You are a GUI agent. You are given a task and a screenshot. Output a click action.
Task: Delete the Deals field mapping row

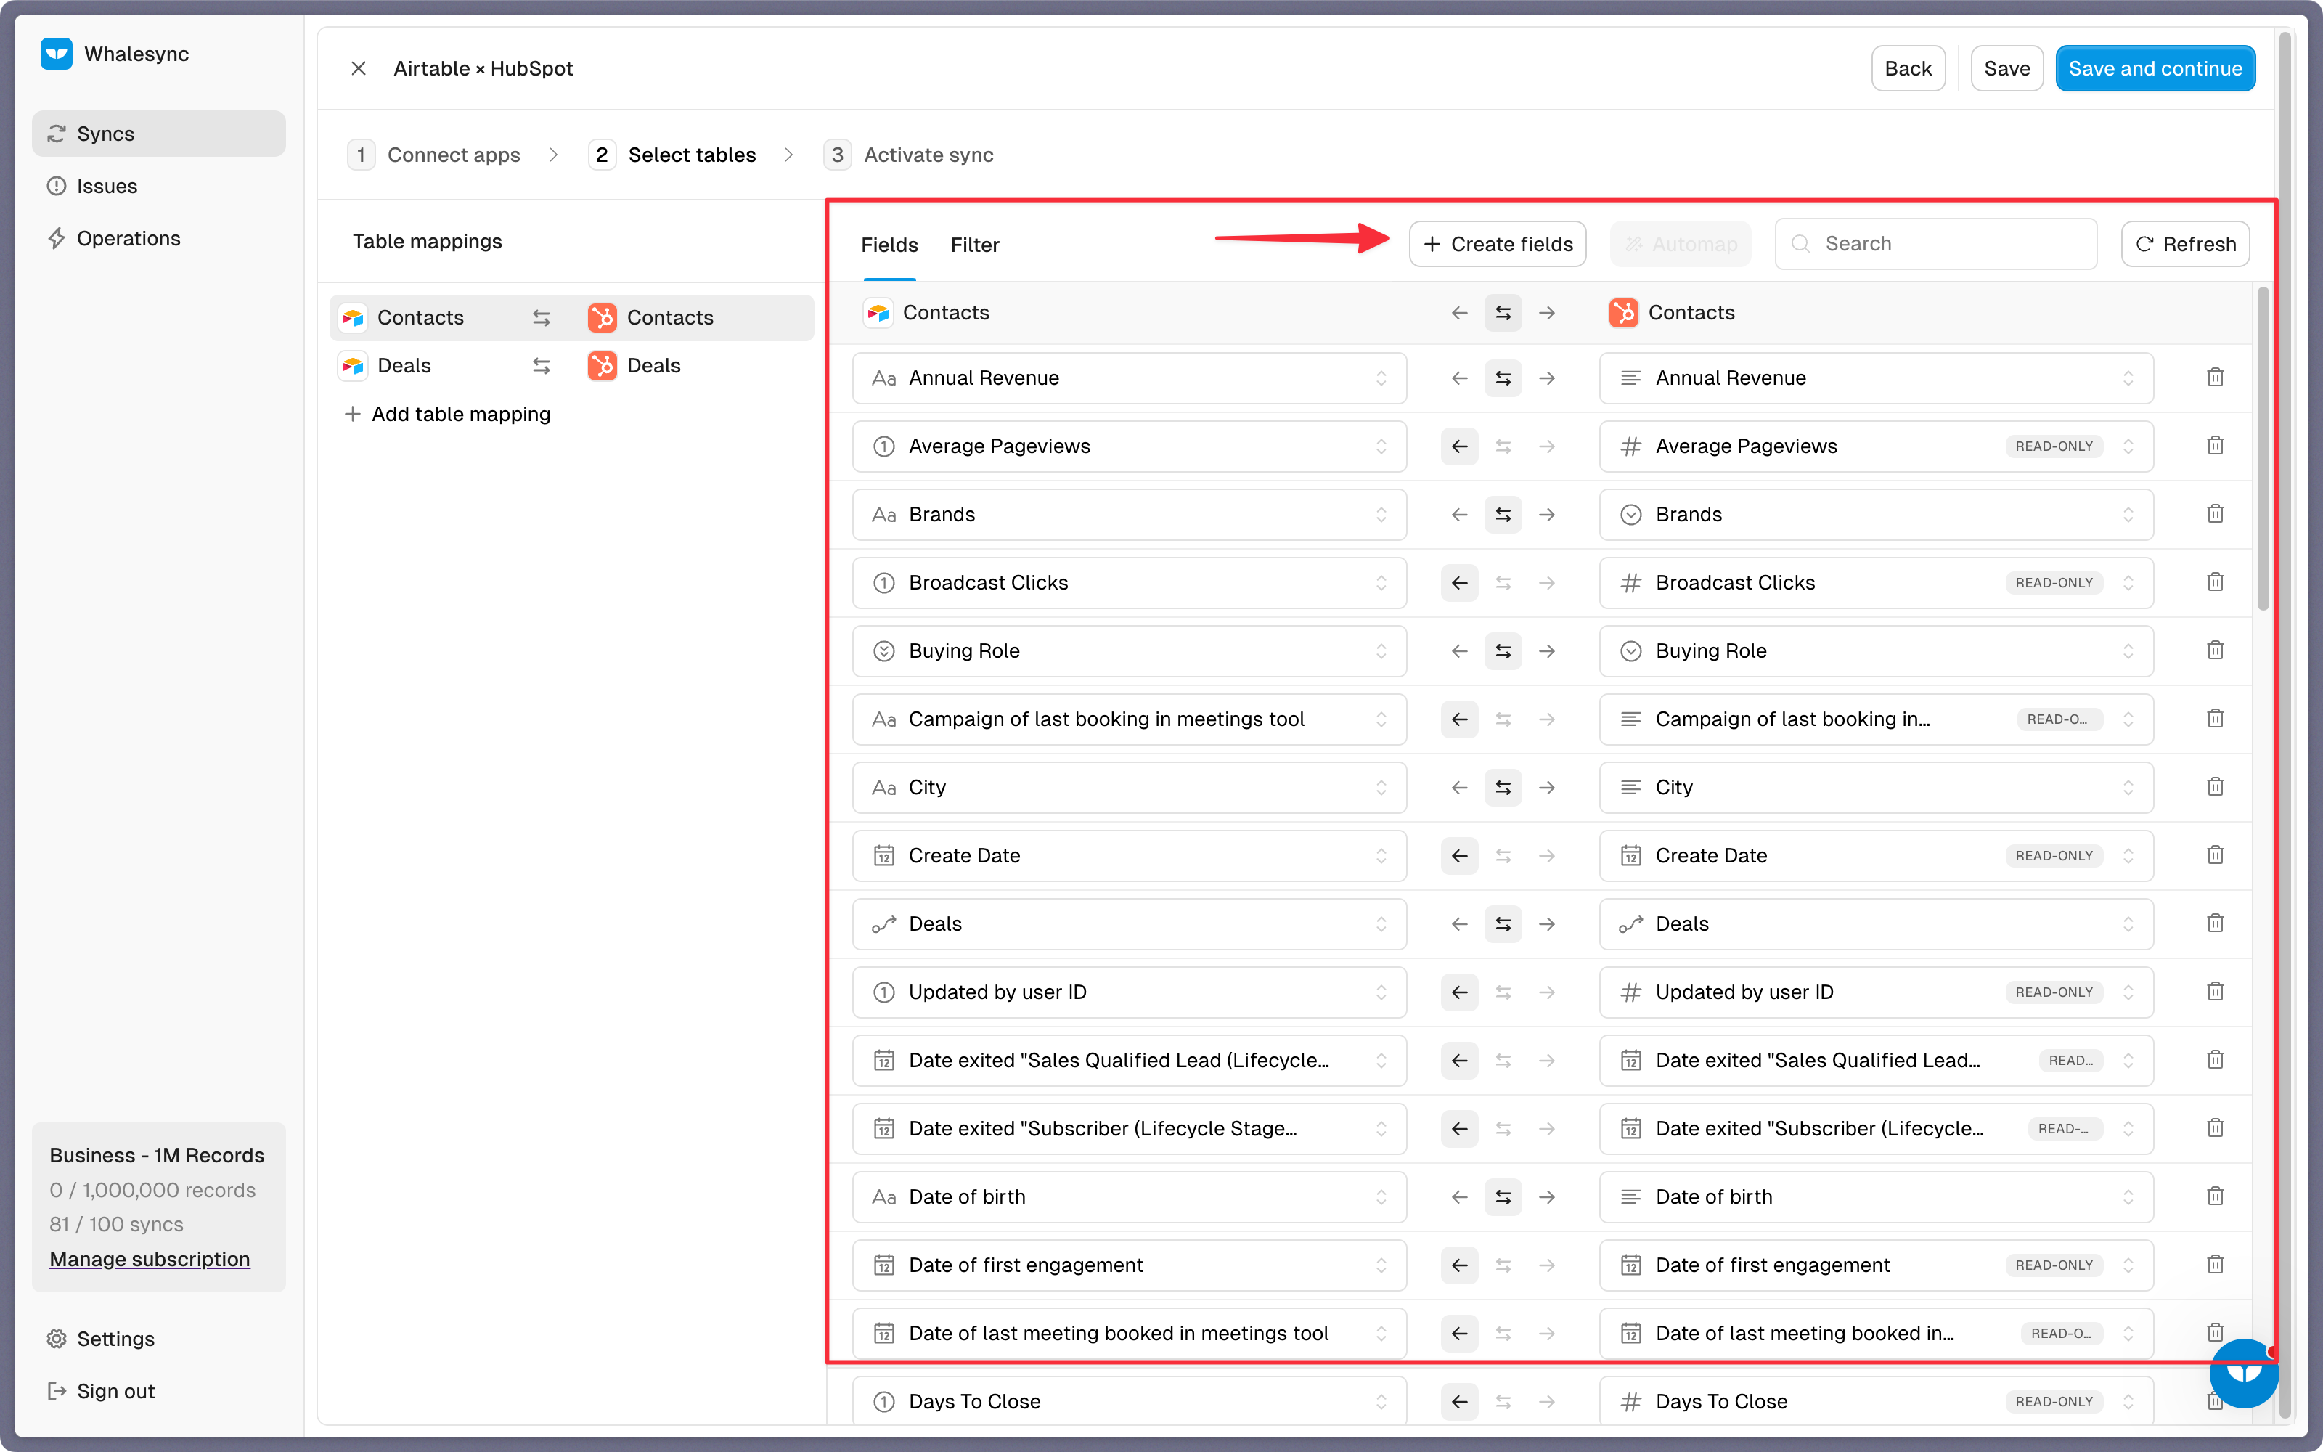click(x=2215, y=923)
